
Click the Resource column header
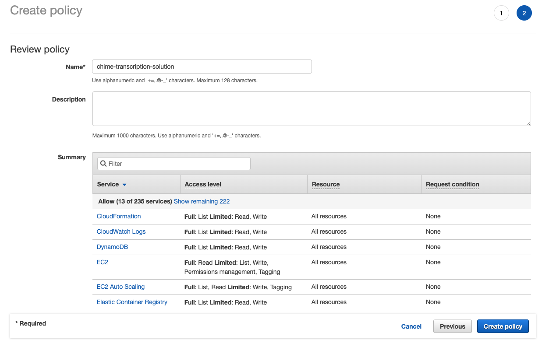[326, 184]
